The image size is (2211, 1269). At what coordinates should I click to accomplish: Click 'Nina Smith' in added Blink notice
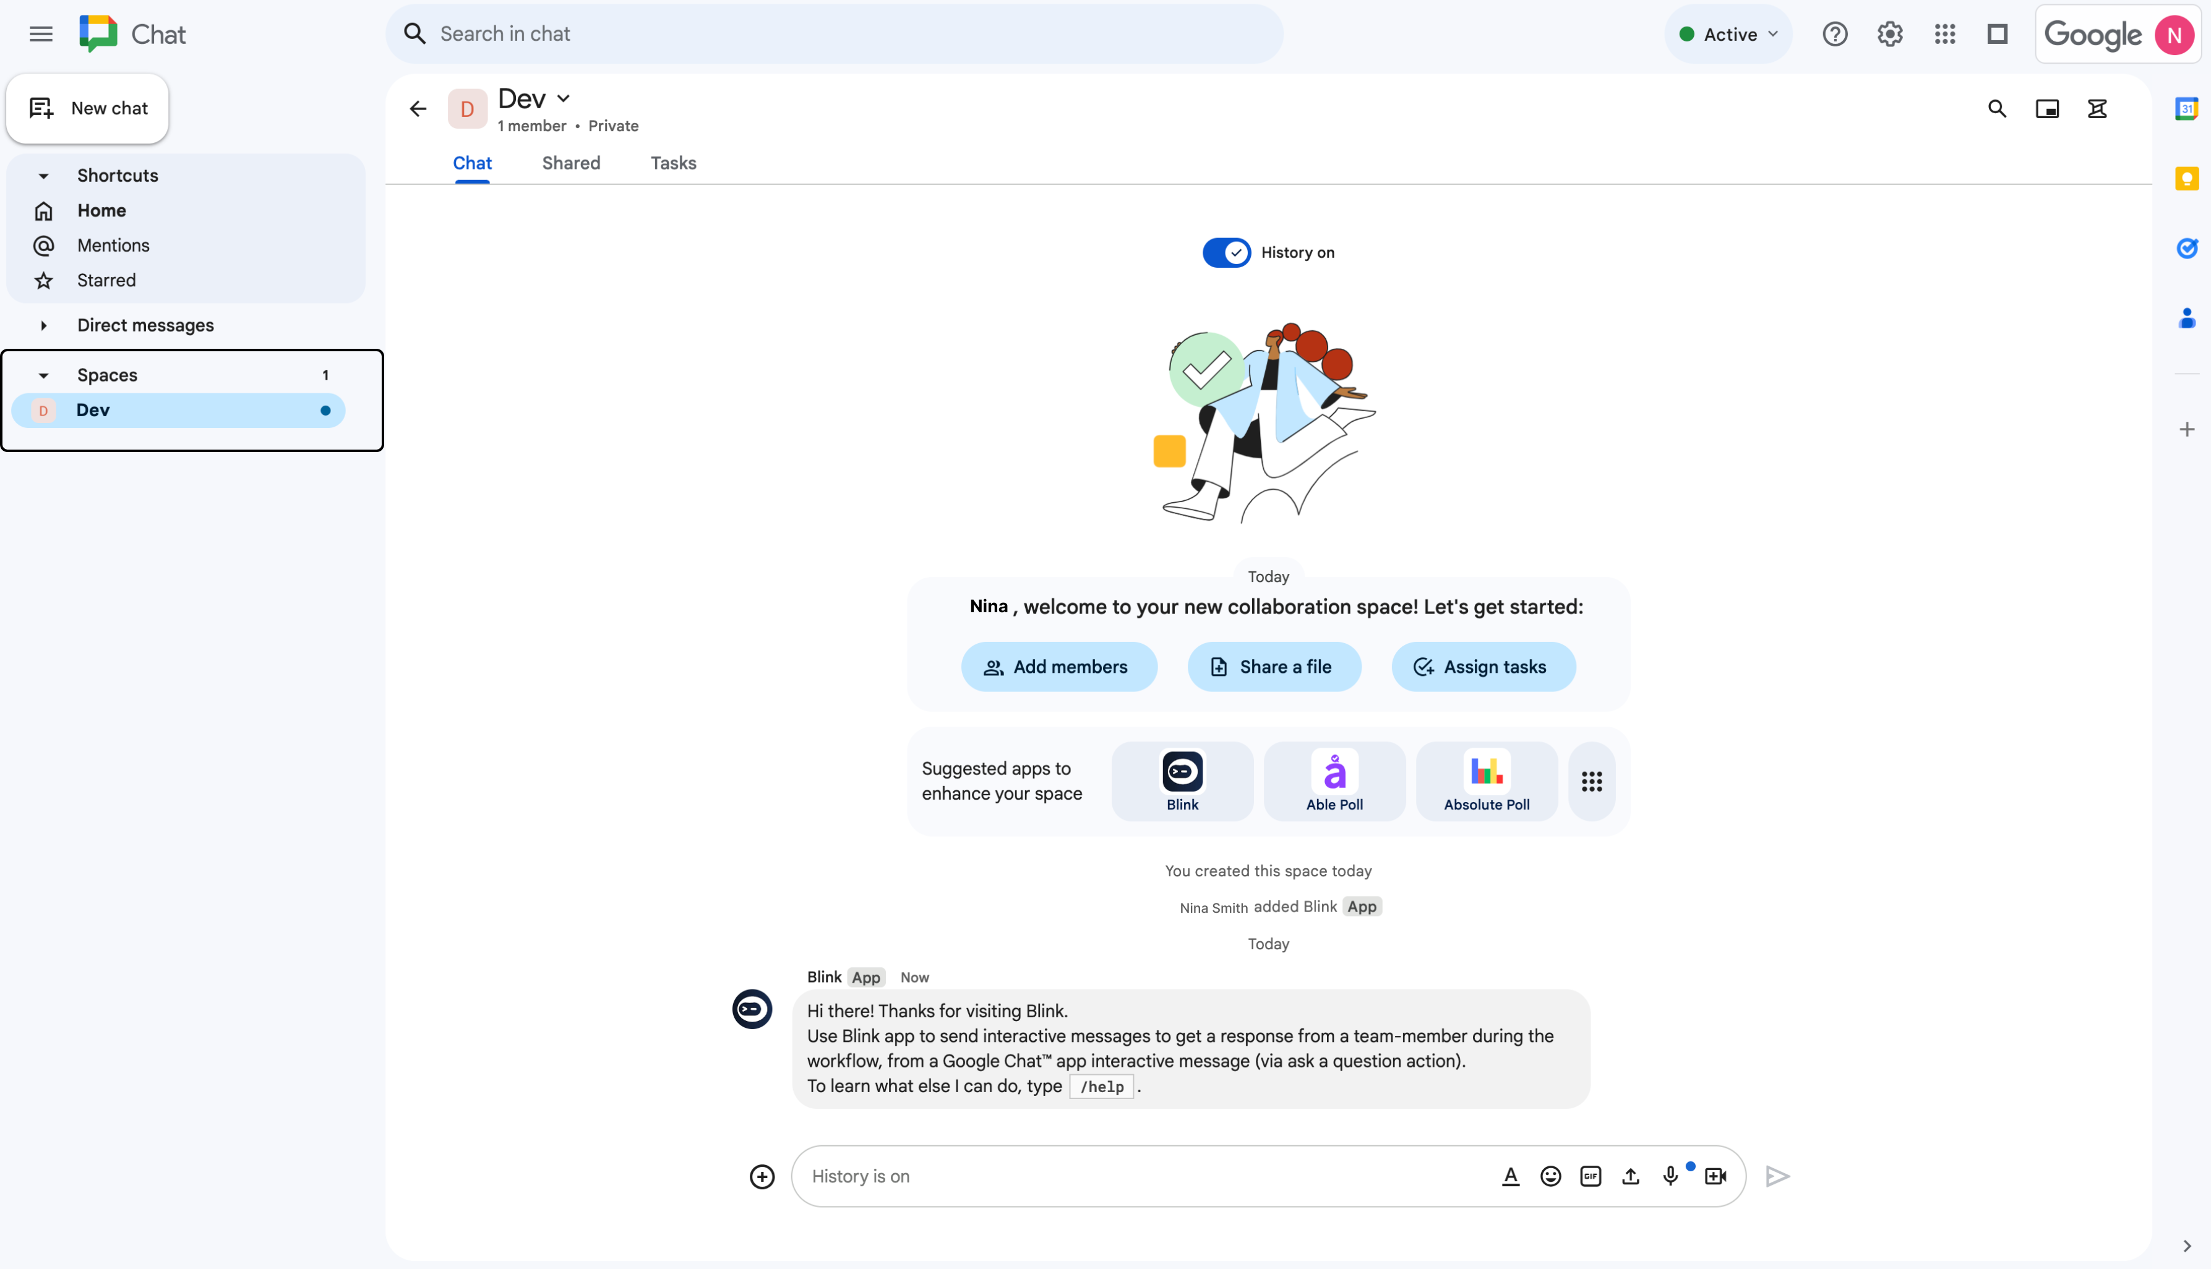coord(1213,908)
